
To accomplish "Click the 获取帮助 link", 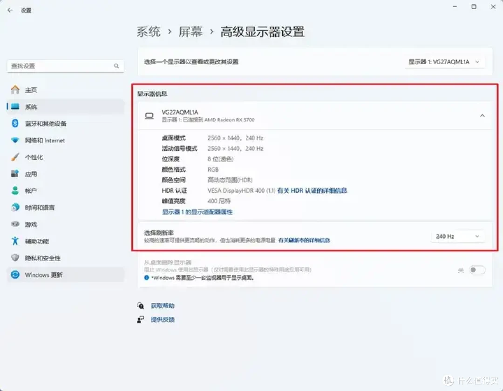I will click(163, 306).
